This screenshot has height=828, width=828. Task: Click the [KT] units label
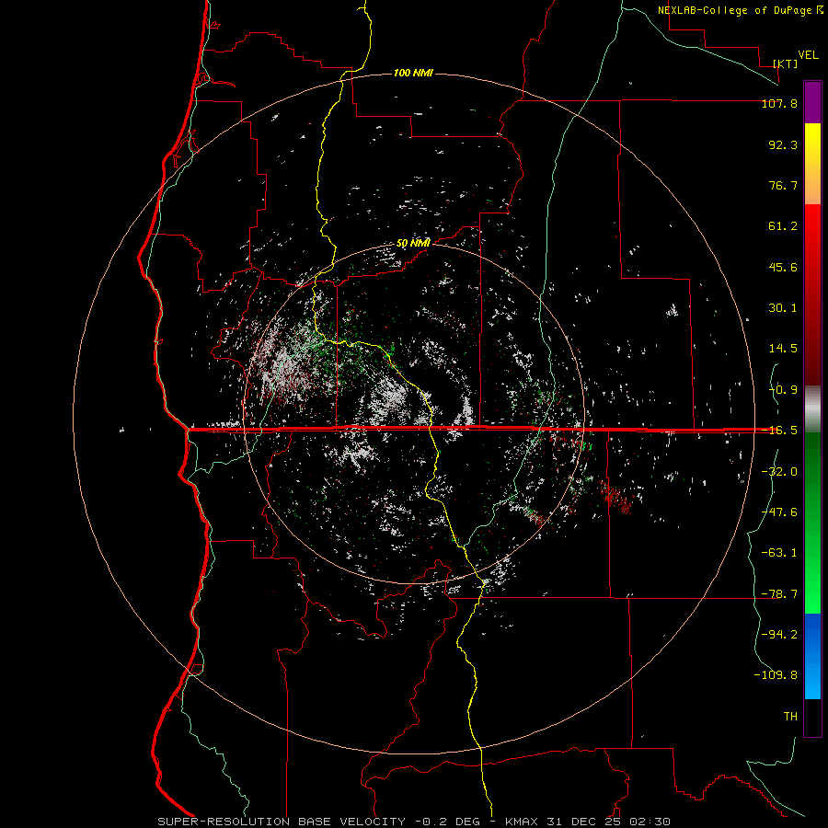pos(786,63)
